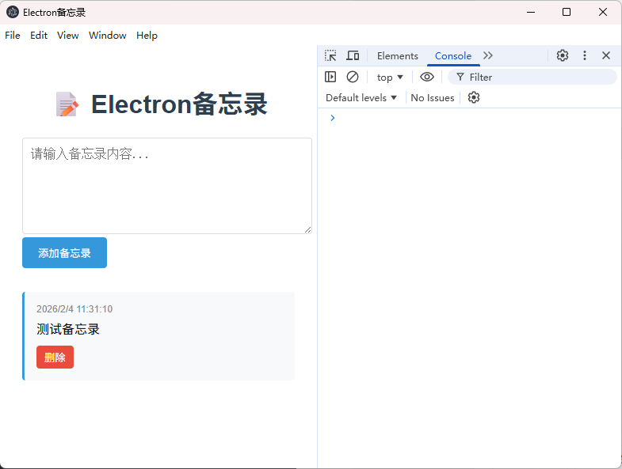Click the No Issues indicator
This screenshot has height=469, width=622.
pyautogui.click(x=433, y=98)
